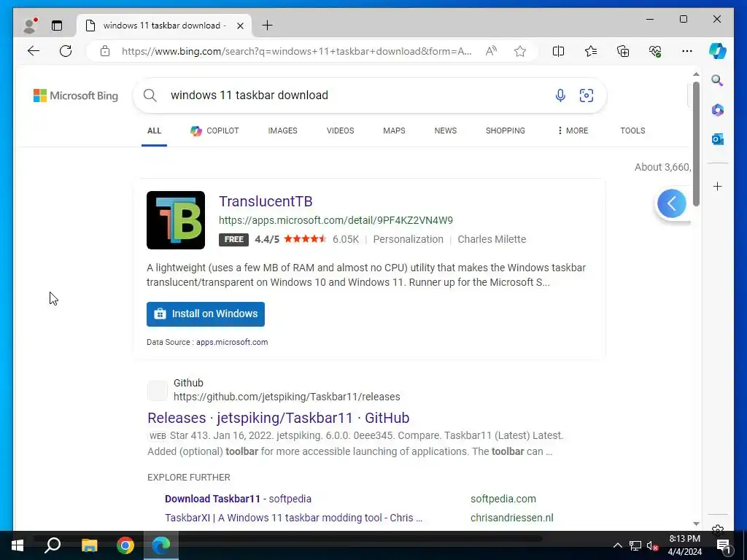Switch to VIDEOS results
This screenshot has width=747, height=560.
coord(340,131)
